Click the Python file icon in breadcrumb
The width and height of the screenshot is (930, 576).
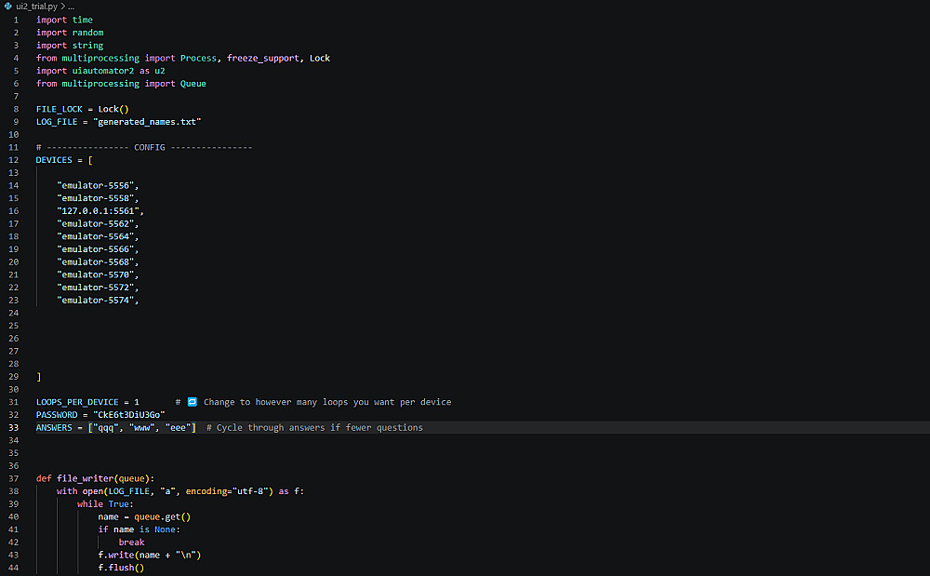click(x=8, y=7)
